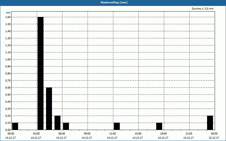This screenshot has width=226, height=141.
Task: Click the bar just after 12:00
Action: 117,126
